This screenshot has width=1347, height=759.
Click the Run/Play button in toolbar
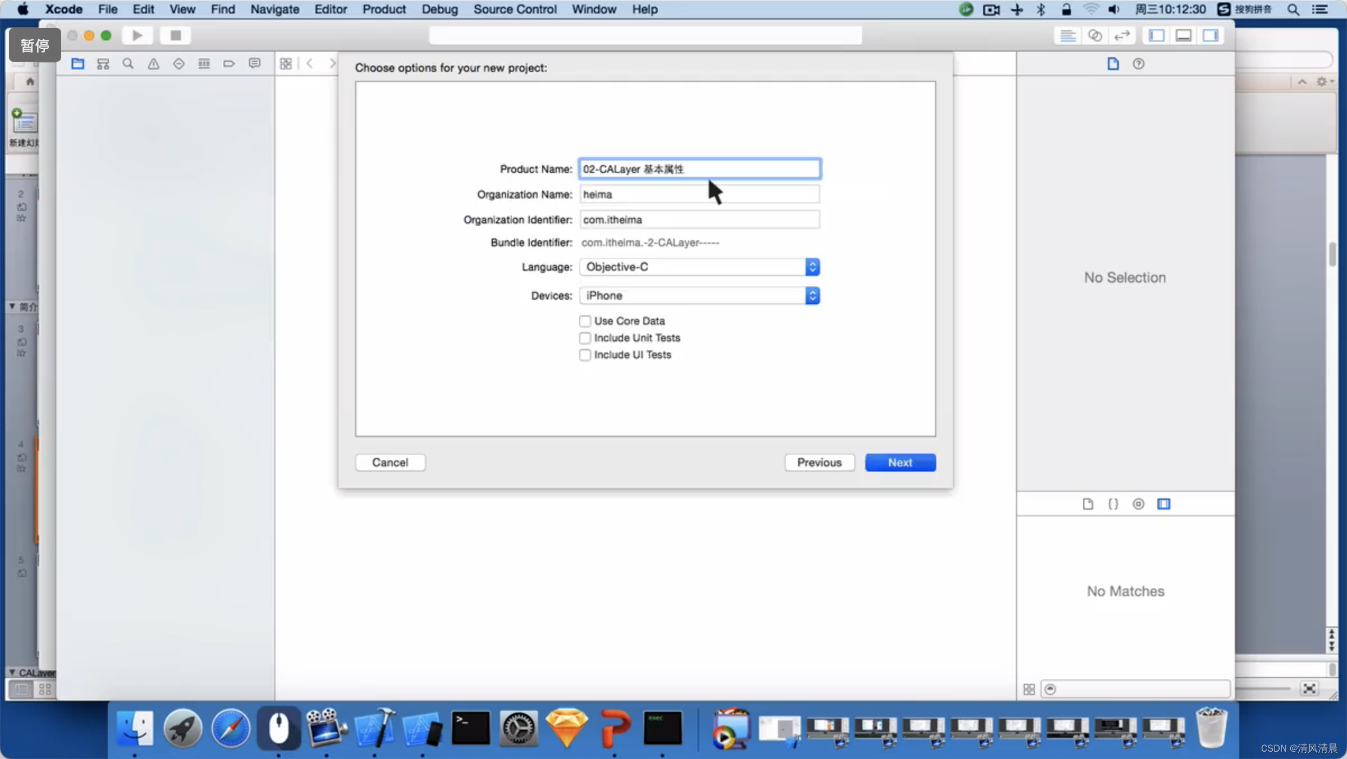[x=136, y=35]
